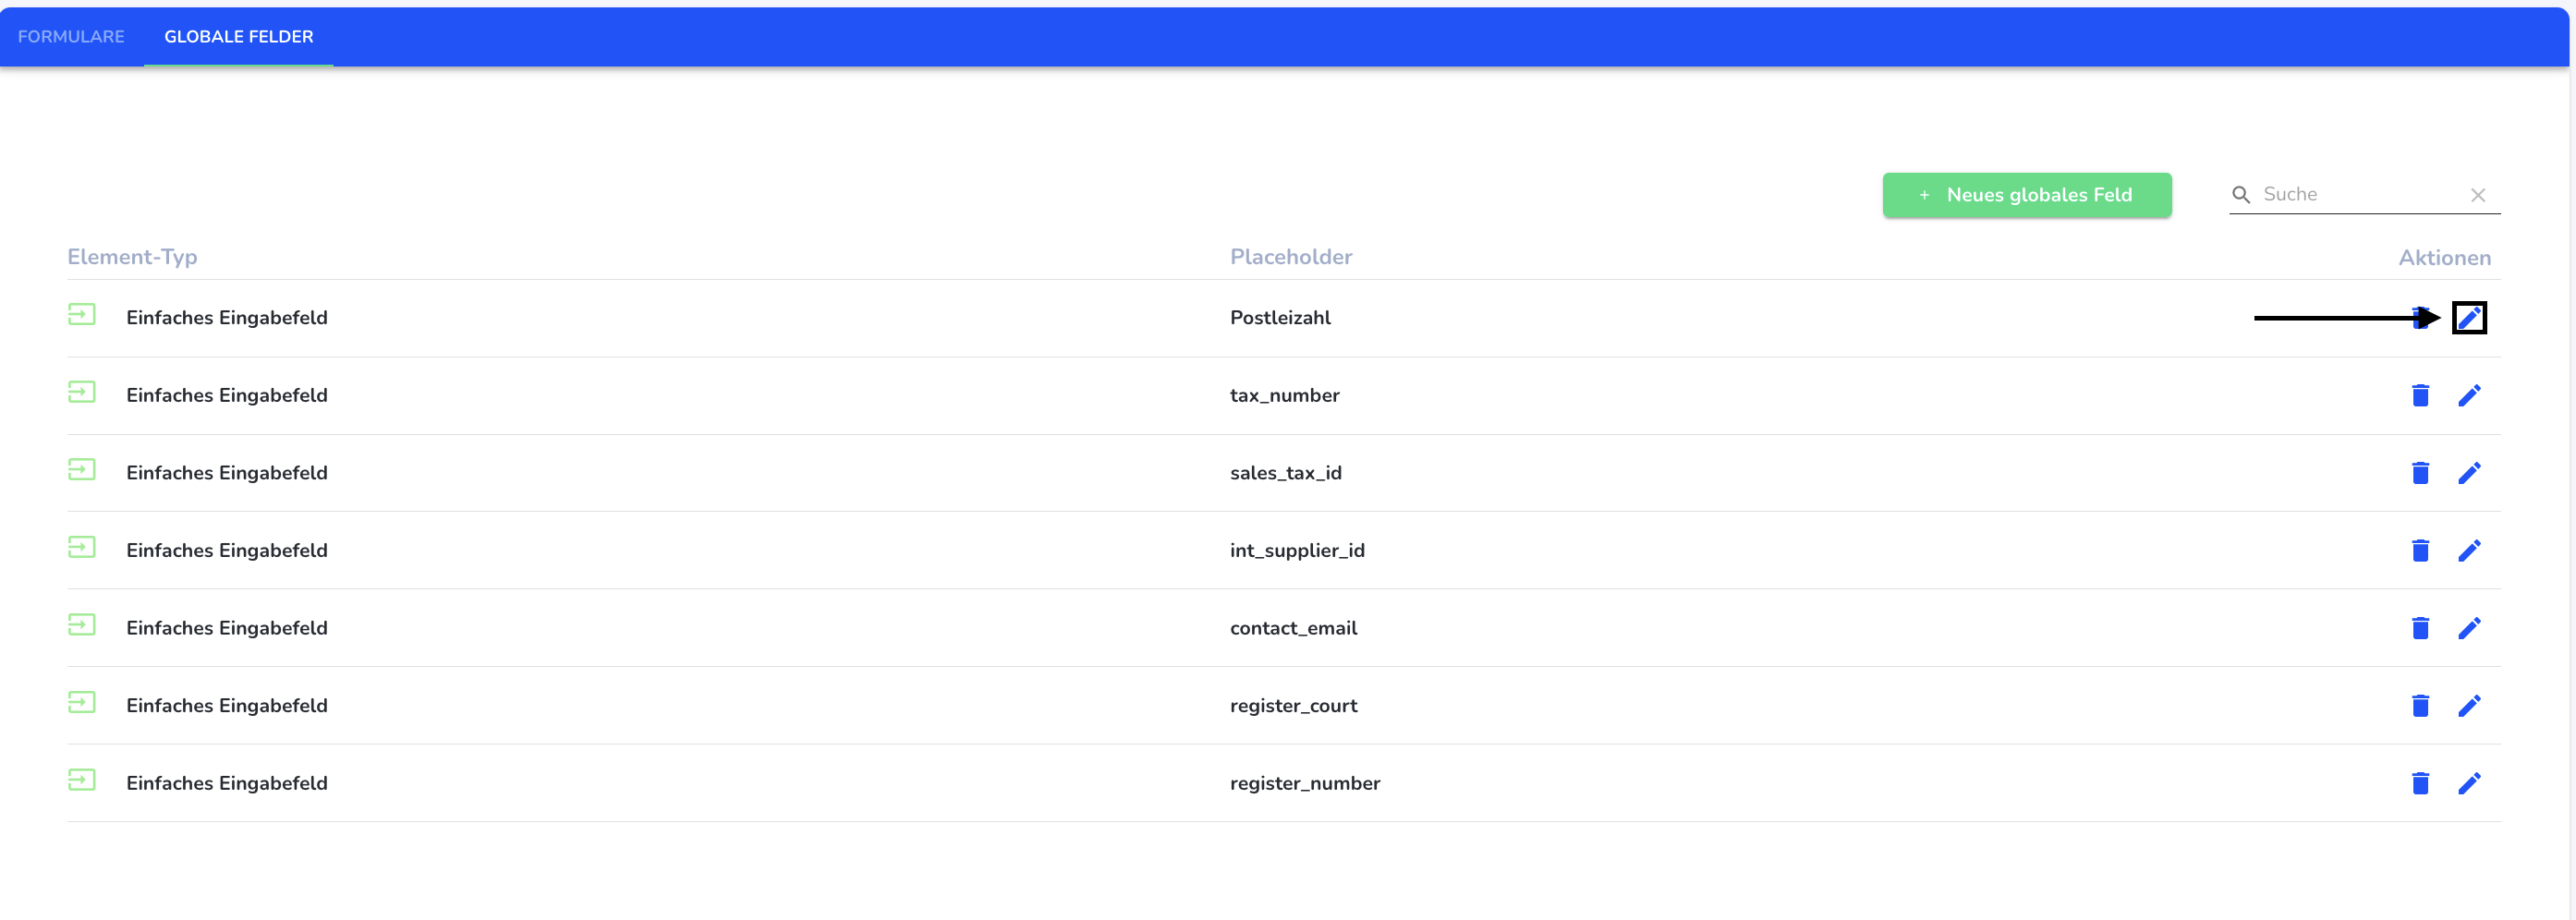Click Einfaches Eingabefeld in the sales_tax_id row
Screen dimensions: 2576x920
point(227,473)
